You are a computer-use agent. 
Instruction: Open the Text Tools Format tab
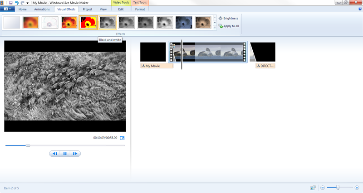pyautogui.click(x=140, y=9)
